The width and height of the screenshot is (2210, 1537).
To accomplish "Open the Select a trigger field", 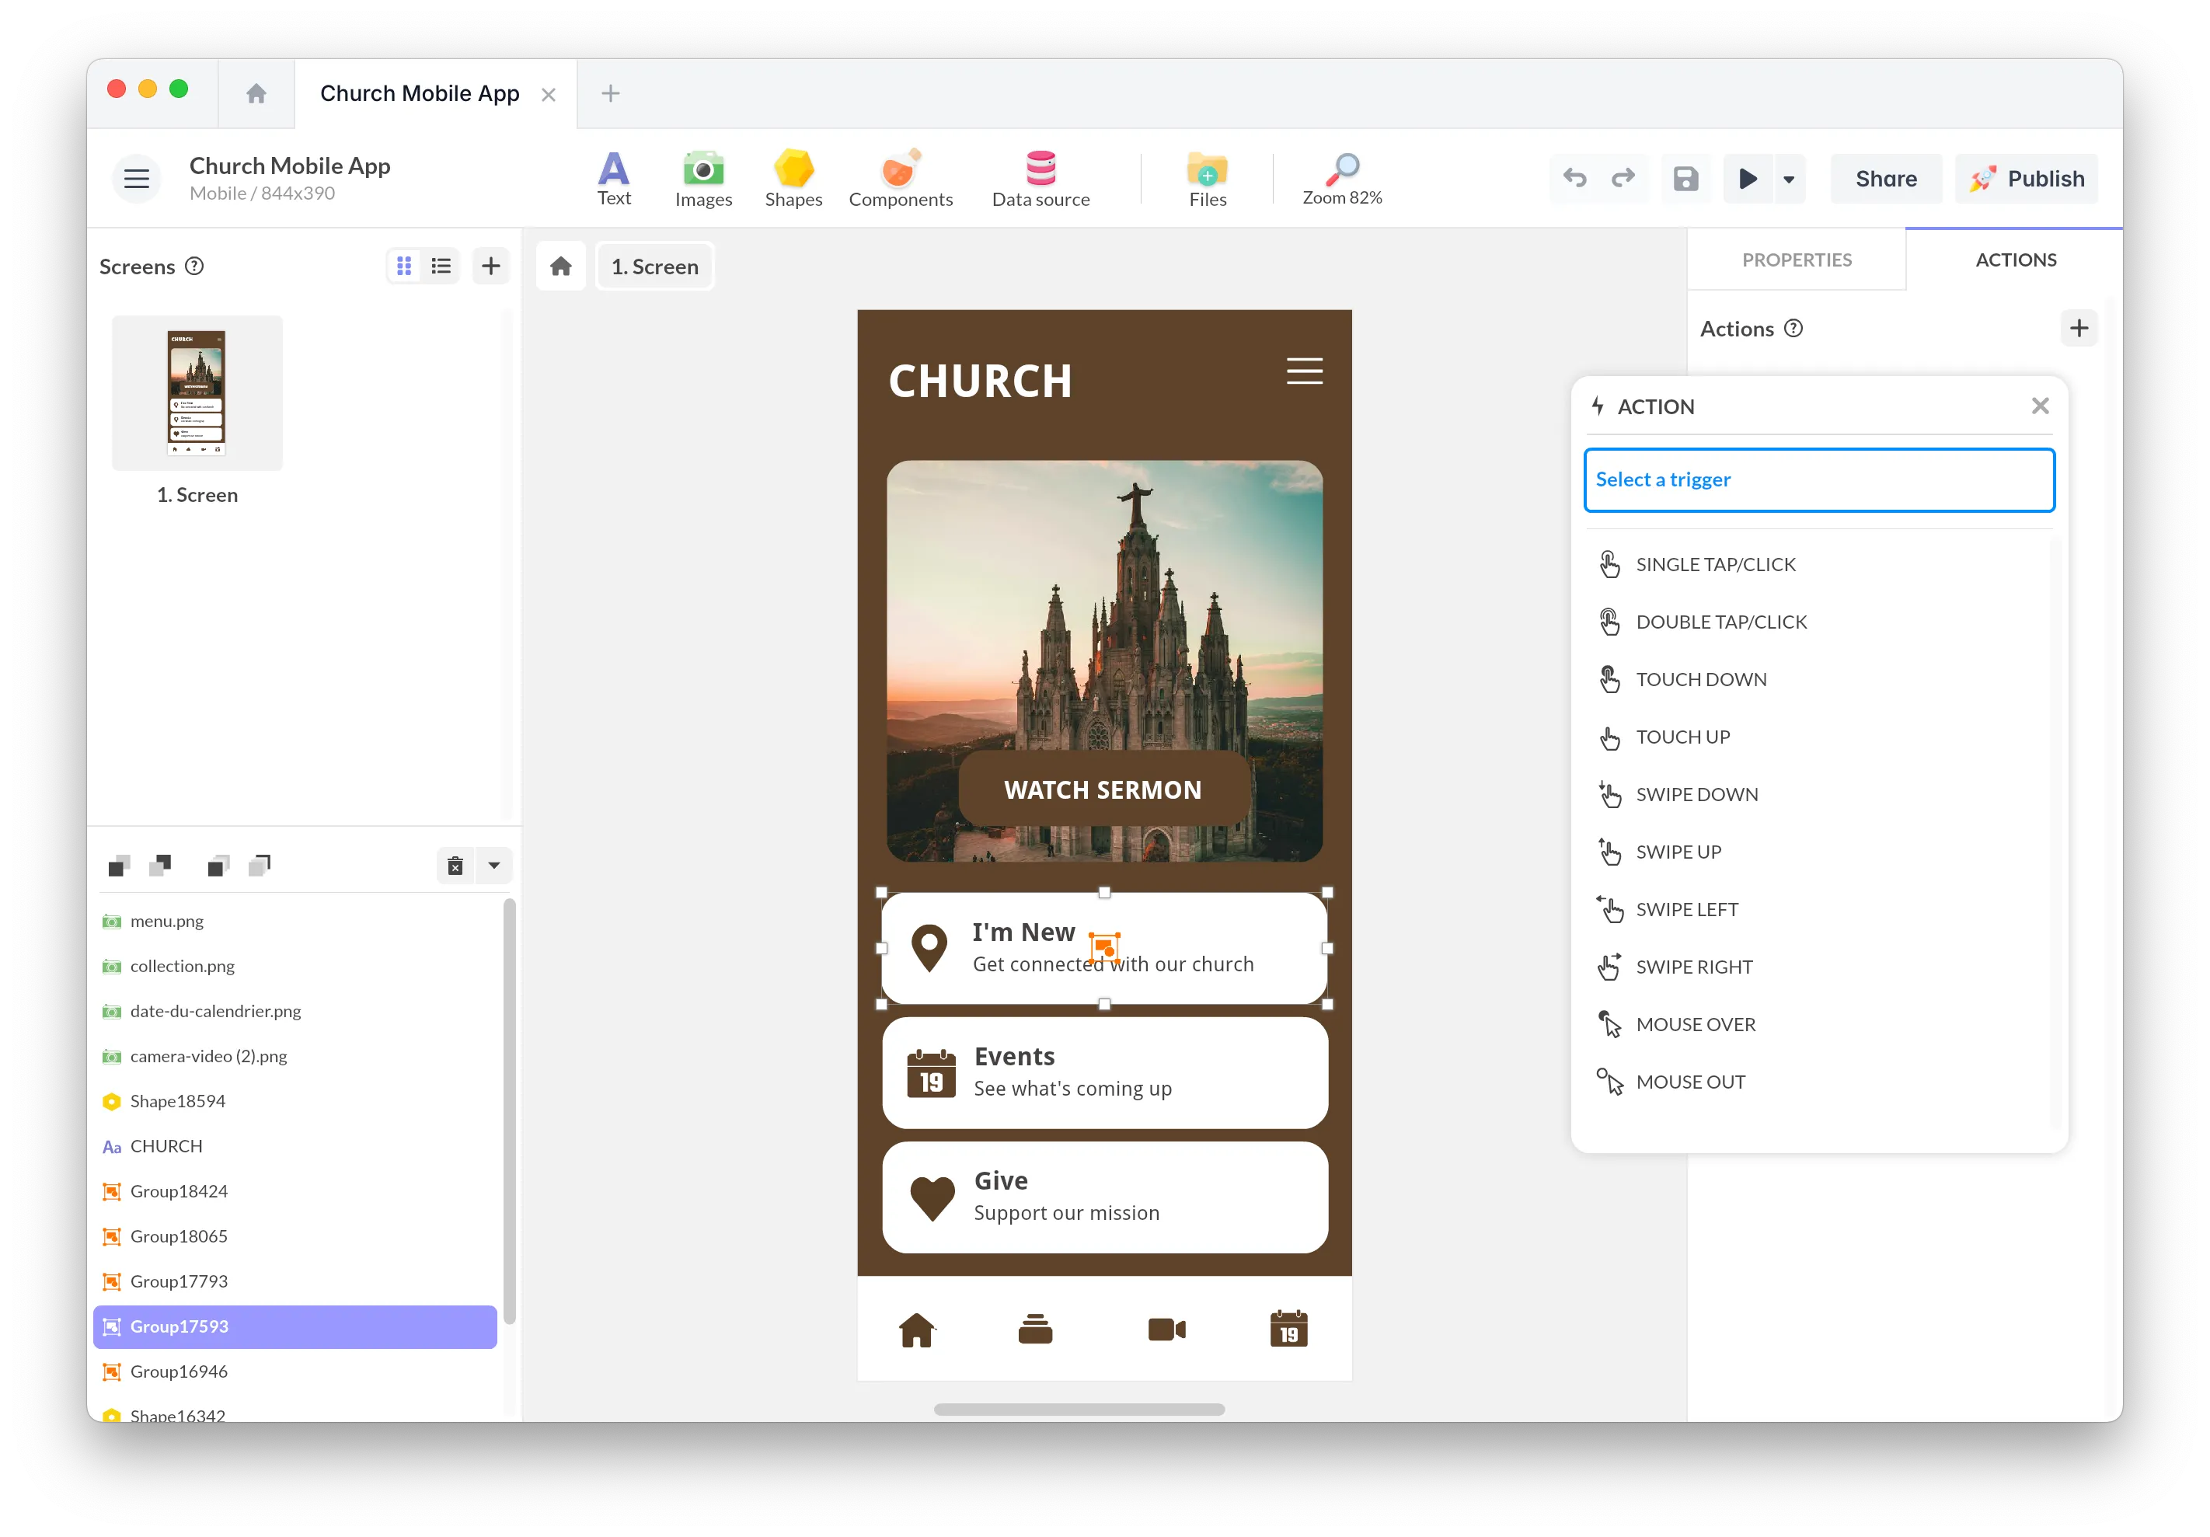I will pos(1818,479).
